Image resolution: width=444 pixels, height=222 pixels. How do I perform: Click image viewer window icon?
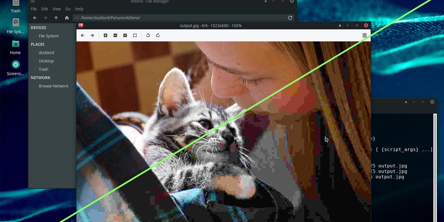tap(81, 25)
